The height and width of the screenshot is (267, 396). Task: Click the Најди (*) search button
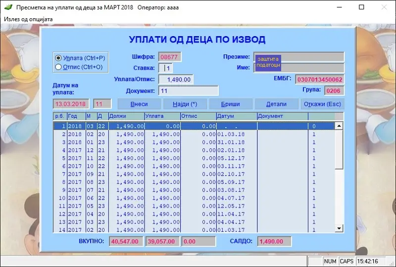(x=185, y=104)
